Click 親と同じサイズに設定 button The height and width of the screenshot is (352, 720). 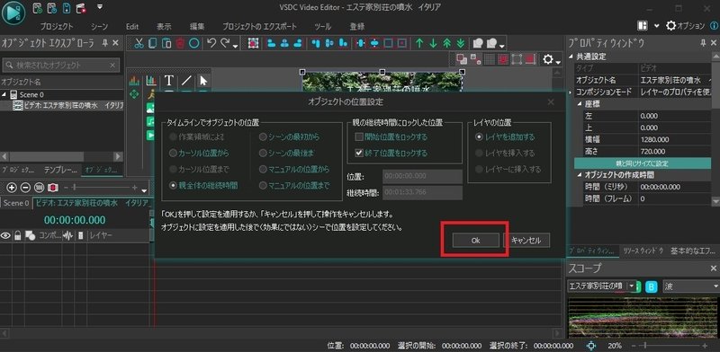pos(642,163)
